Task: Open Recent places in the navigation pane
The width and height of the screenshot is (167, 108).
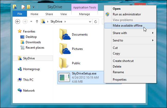Action: [x=35, y=48]
